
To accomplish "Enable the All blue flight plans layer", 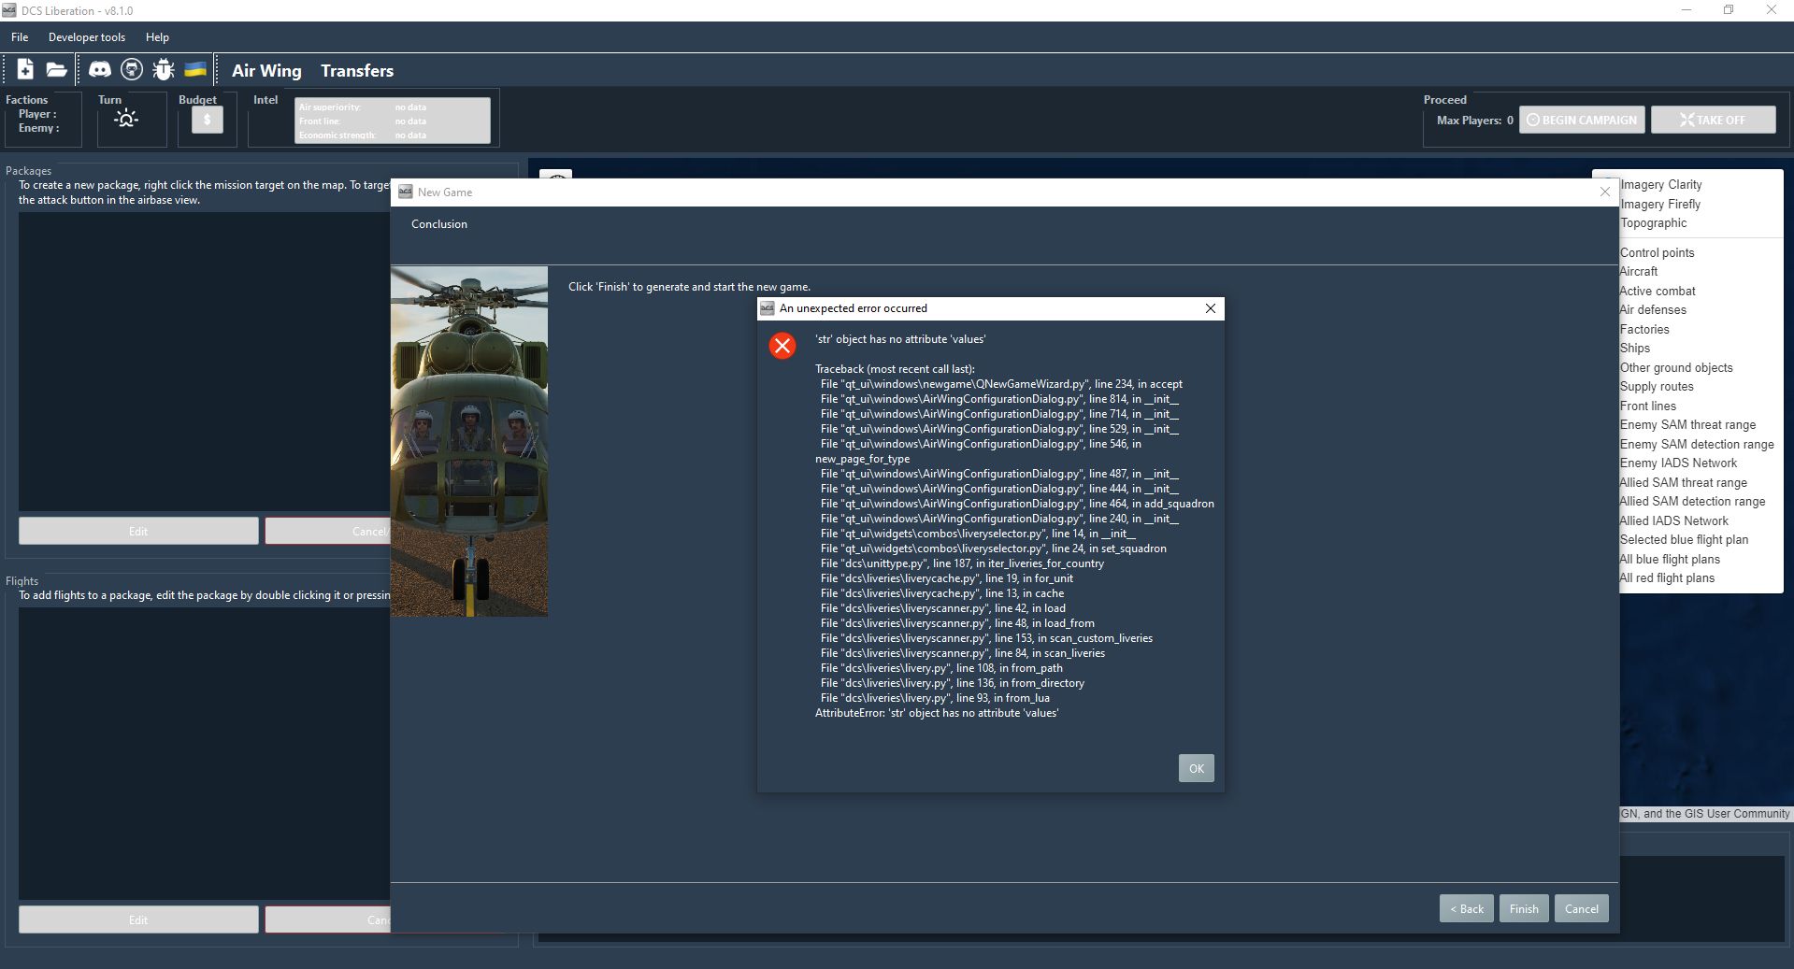I will coord(1669,559).
